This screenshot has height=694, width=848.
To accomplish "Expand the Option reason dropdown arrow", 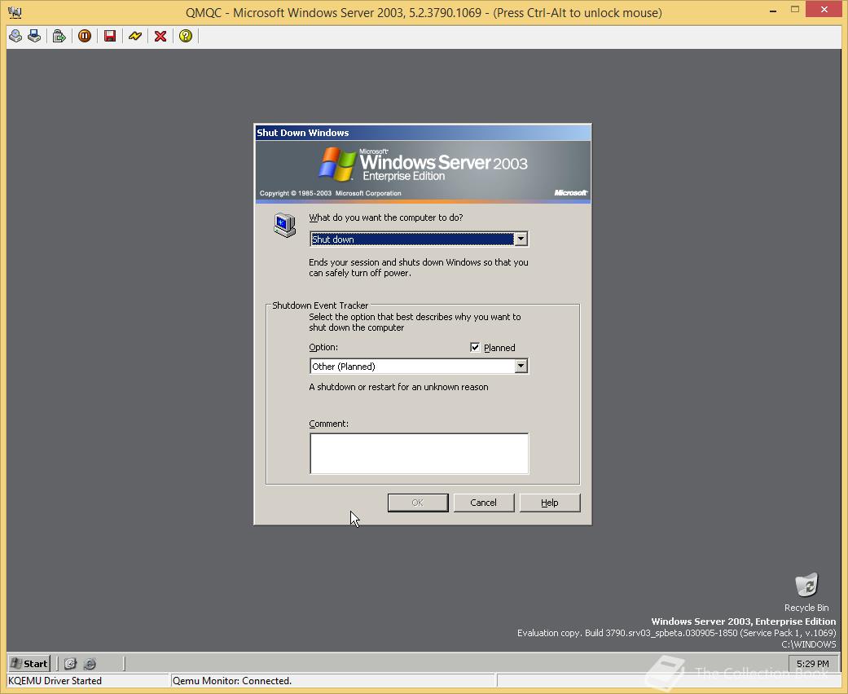I will click(521, 367).
